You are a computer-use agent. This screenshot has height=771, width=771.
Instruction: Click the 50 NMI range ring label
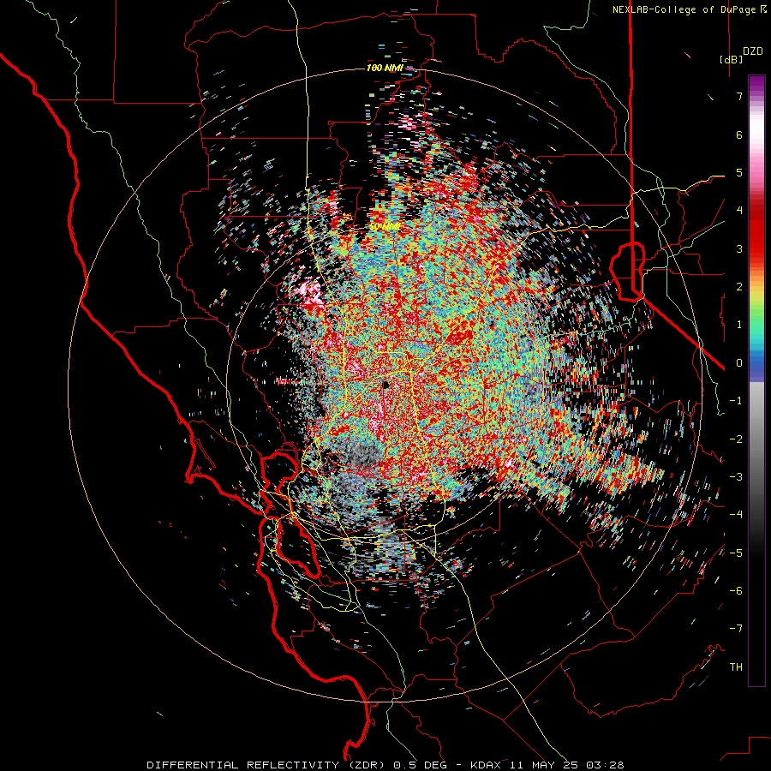(x=385, y=227)
